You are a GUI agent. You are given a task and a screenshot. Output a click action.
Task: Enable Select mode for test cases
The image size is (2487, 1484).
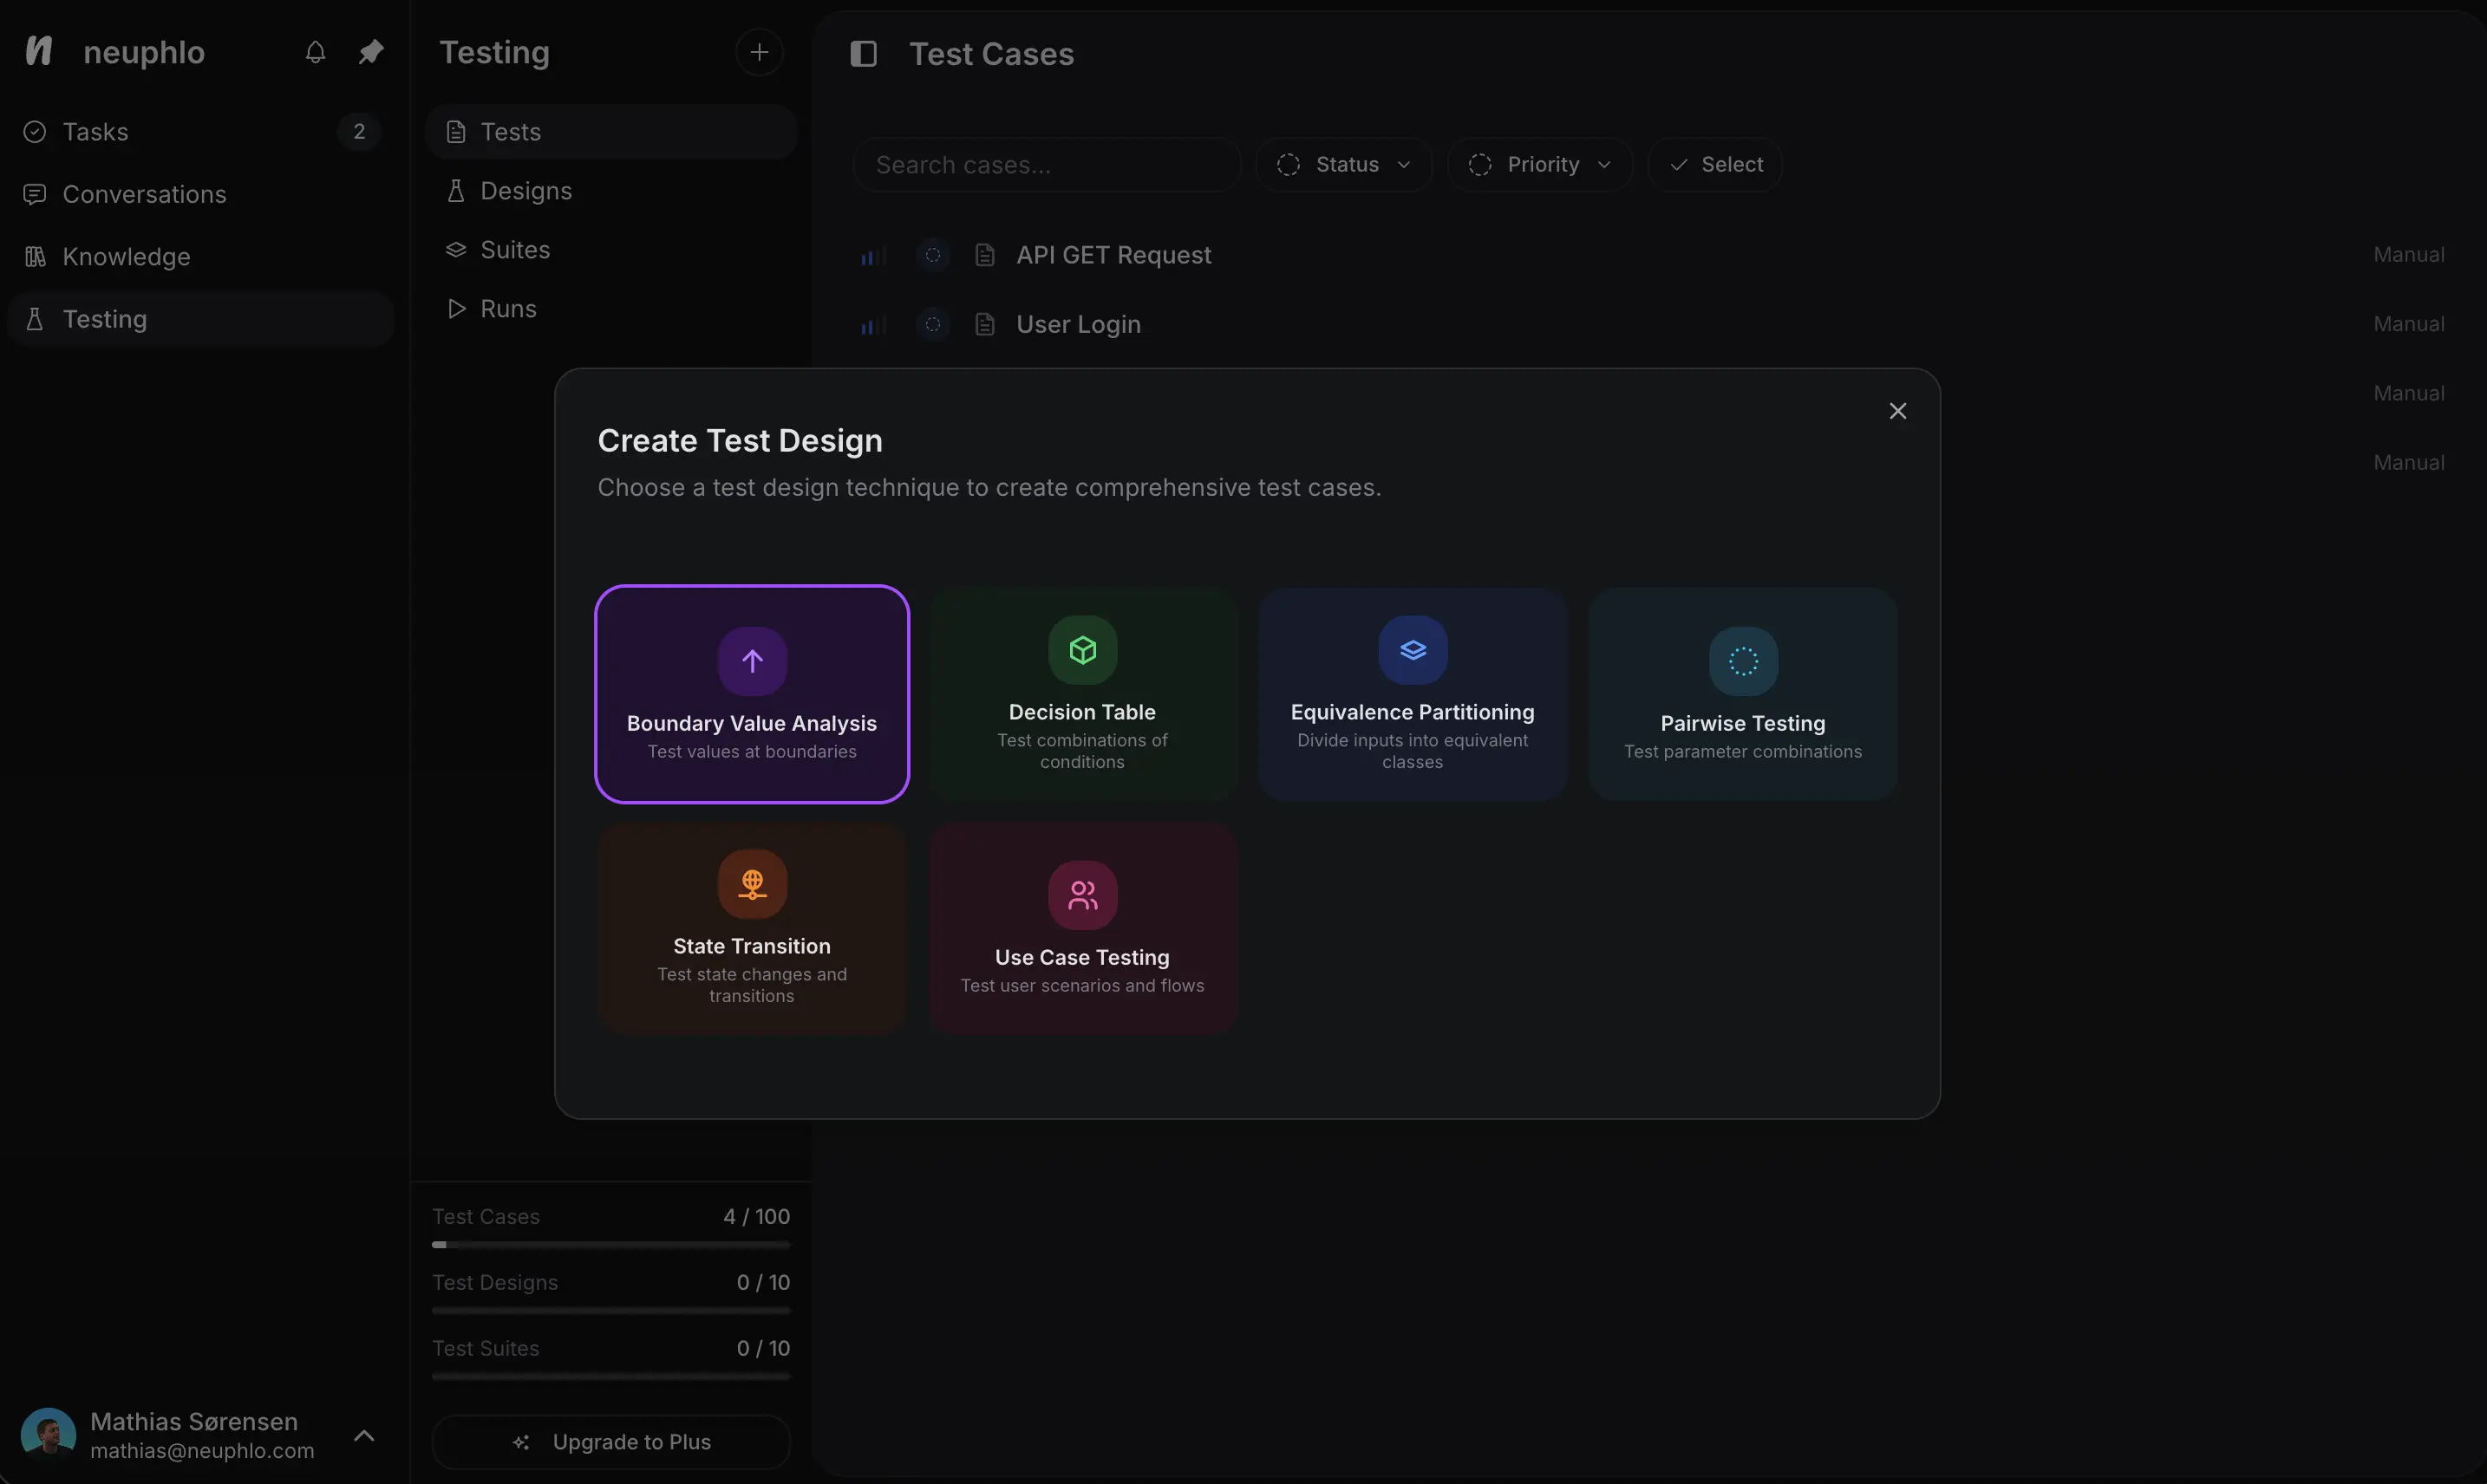(x=1713, y=164)
